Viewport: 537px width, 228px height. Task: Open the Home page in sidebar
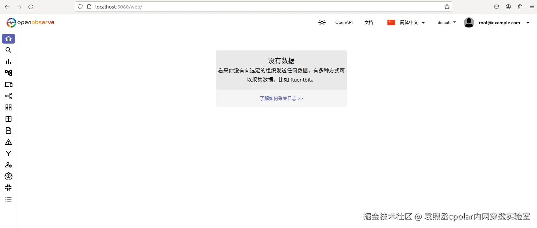pos(9,39)
